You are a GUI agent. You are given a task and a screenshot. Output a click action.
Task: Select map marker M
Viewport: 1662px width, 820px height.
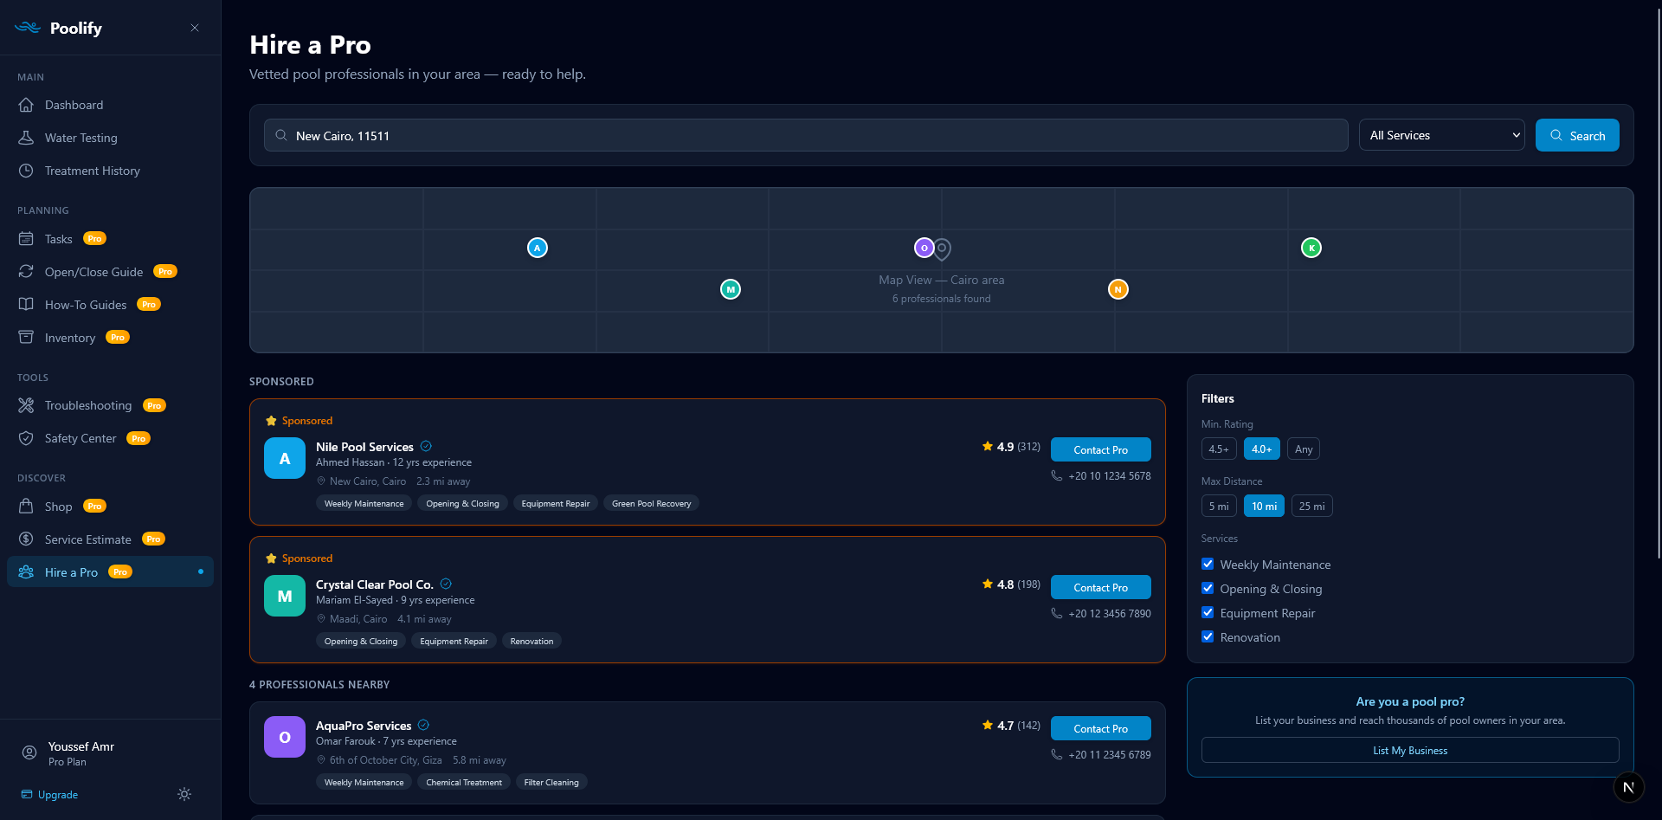(731, 289)
